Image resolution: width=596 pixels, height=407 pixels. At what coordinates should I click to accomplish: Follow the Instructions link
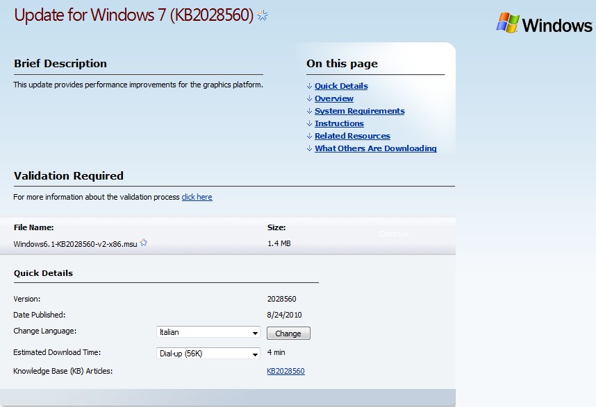pos(339,123)
